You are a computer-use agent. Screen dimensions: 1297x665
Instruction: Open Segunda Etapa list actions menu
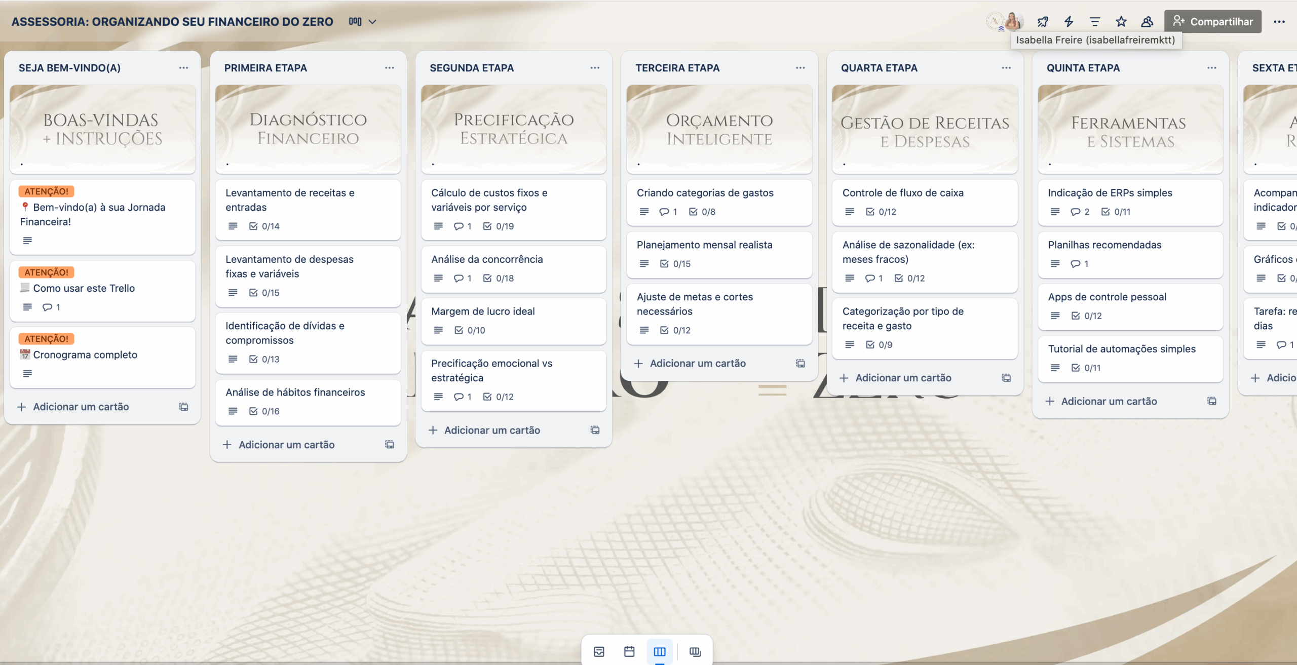(x=595, y=67)
